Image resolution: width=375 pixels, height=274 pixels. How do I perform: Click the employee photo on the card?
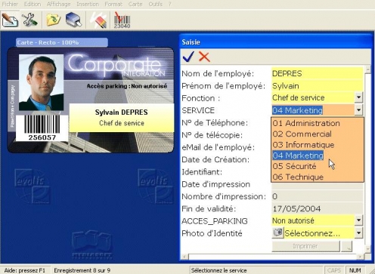coord(41,82)
